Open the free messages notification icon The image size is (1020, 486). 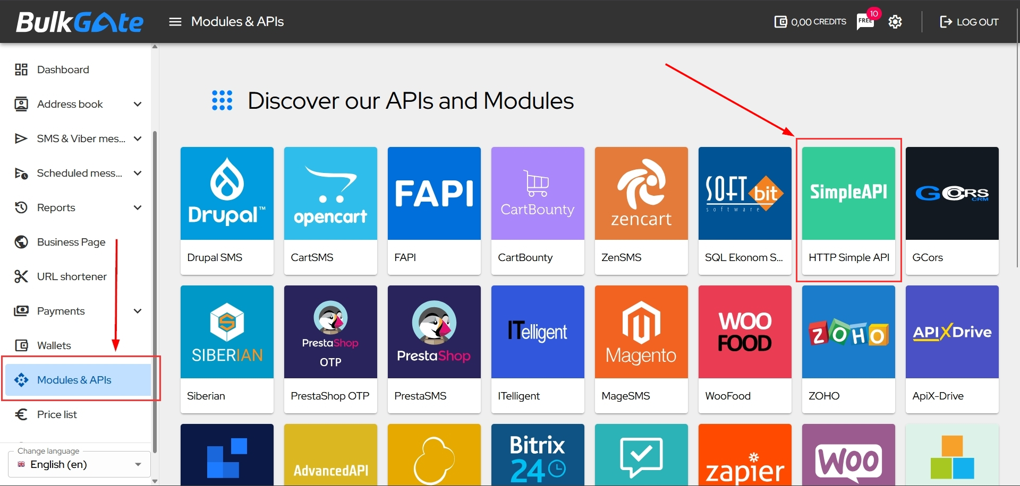[865, 22]
